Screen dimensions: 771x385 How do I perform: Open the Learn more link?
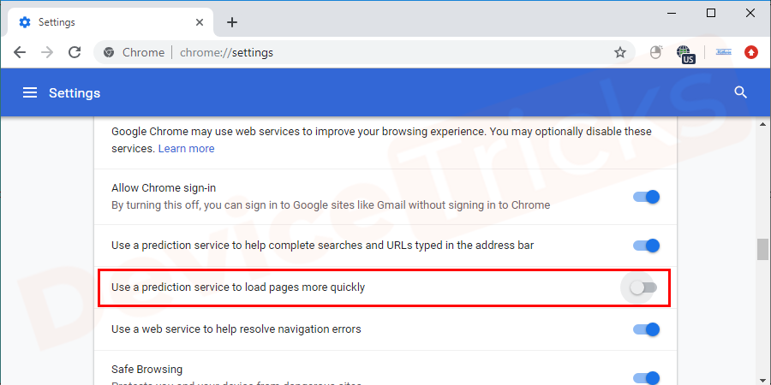[187, 148]
